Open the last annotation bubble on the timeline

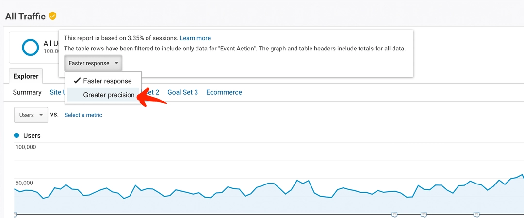coord(476,214)
